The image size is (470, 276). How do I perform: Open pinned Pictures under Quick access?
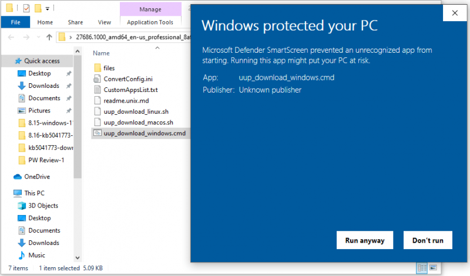point(39,111)
